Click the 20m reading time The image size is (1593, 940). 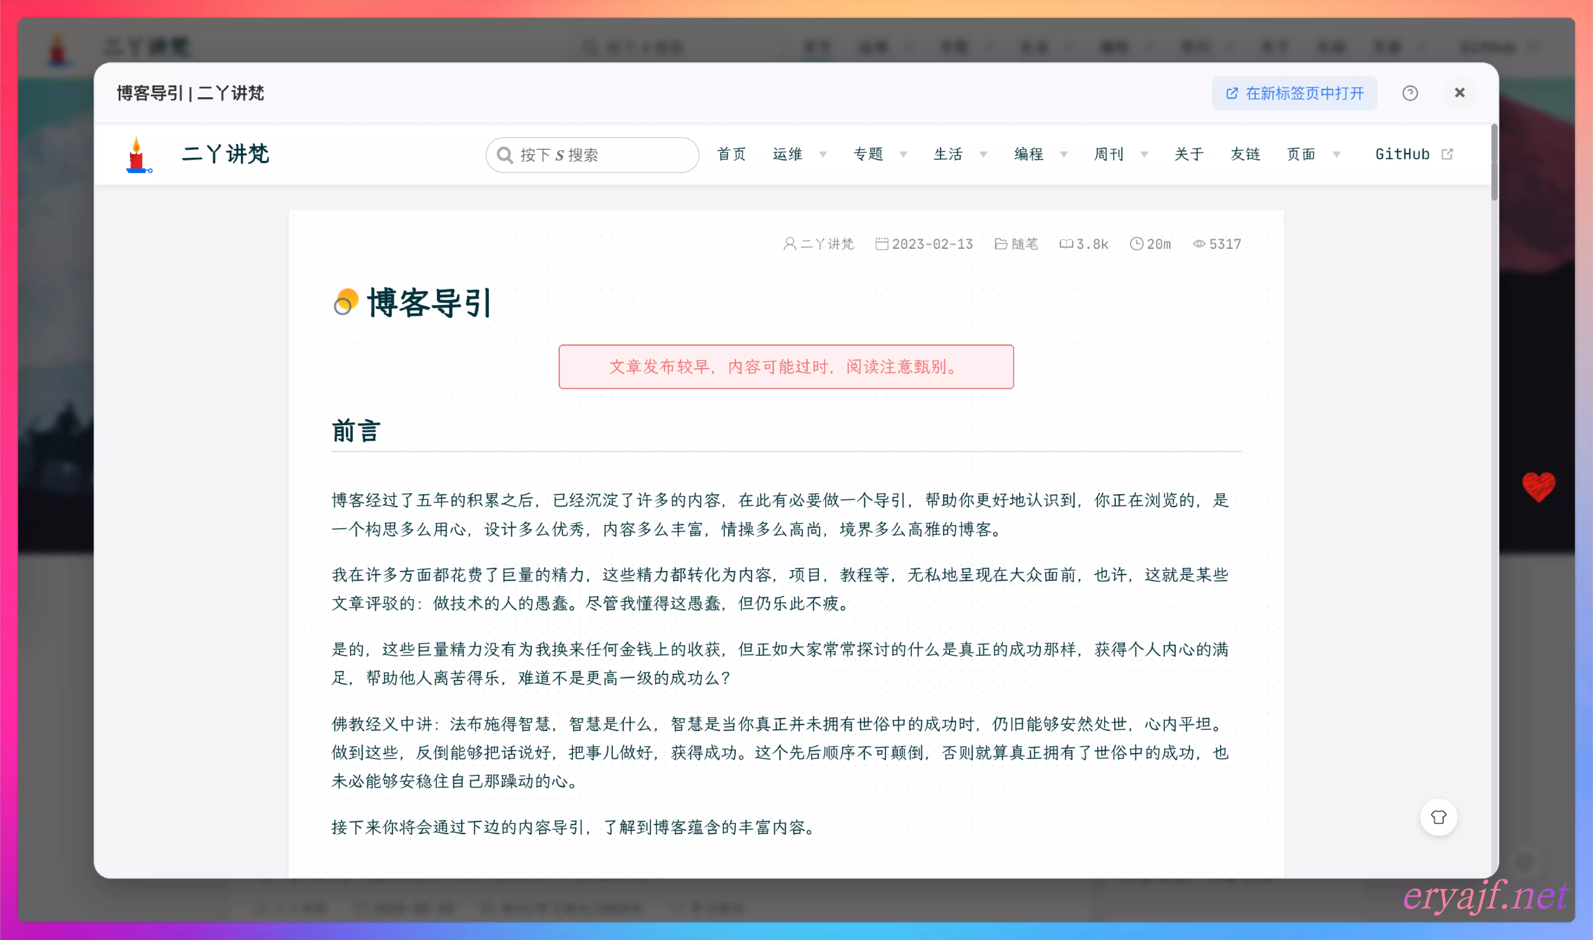point(1159,244)
